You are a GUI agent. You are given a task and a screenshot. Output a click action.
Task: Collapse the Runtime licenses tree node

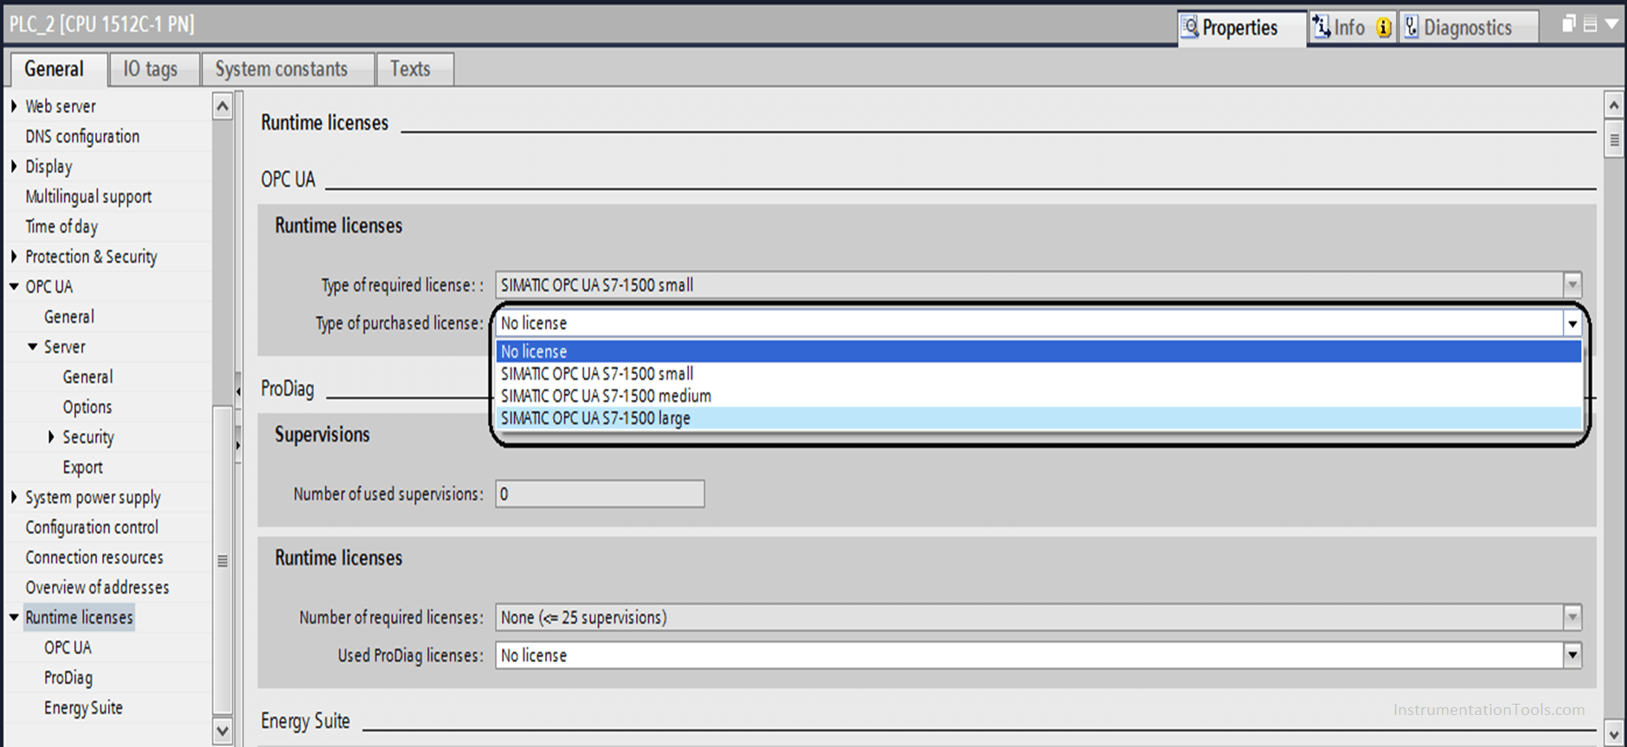(14, 617)
